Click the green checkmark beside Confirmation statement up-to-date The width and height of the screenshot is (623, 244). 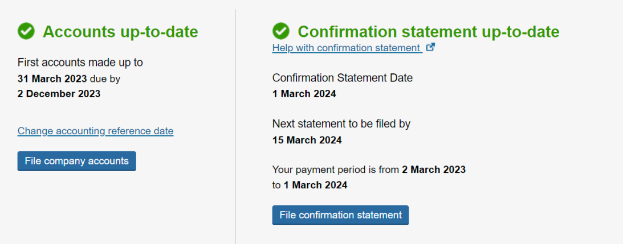click(x=281, y=31)
